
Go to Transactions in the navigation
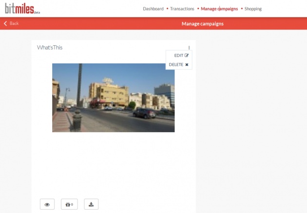tap(182, 9)
